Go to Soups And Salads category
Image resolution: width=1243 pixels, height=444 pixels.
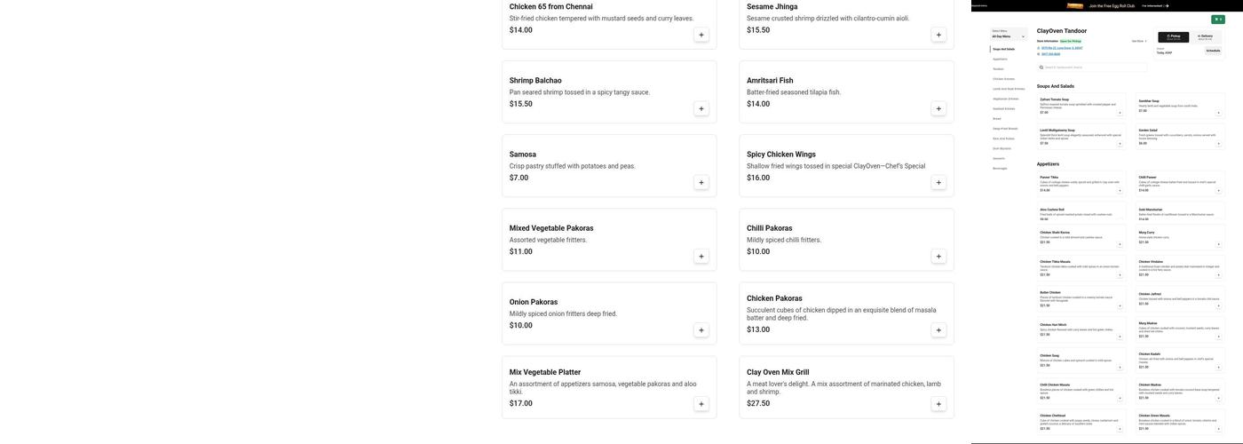1004,49
